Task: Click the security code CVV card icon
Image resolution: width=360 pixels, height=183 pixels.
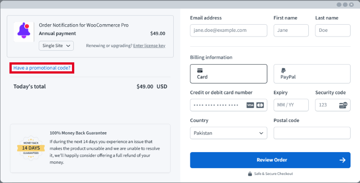Action: [x=343, y=105]
